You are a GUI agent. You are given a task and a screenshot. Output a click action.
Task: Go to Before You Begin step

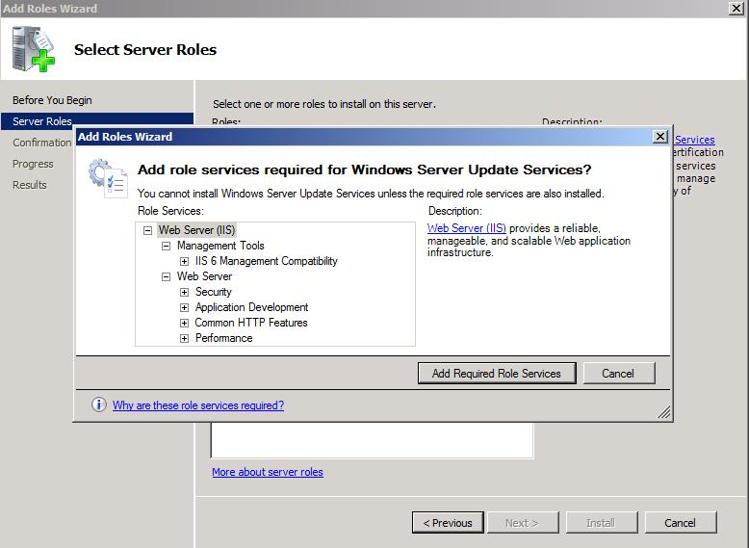click(52, 100)
